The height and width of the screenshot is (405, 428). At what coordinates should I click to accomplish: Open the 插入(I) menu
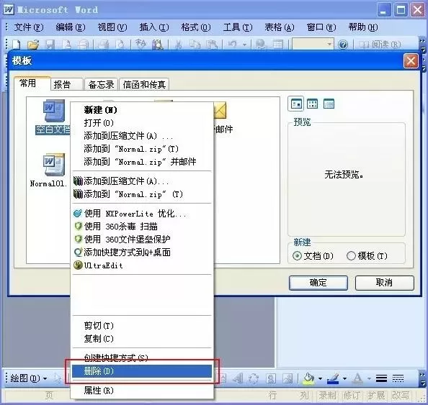point(154,27)
